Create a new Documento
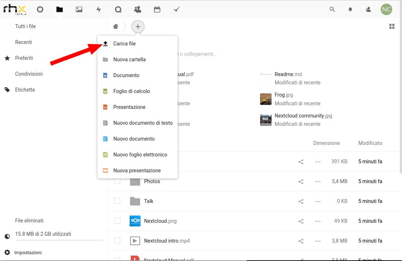 (137, 75)
